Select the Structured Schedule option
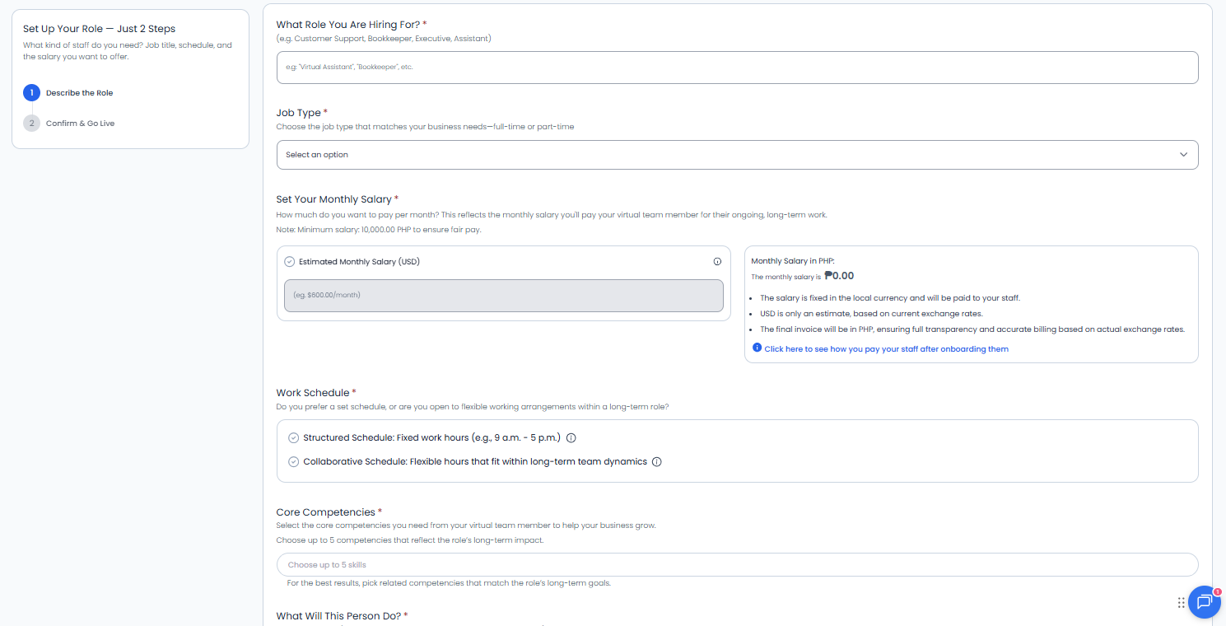This screenshot has width=1226, height=626. [x=294, y=438]
